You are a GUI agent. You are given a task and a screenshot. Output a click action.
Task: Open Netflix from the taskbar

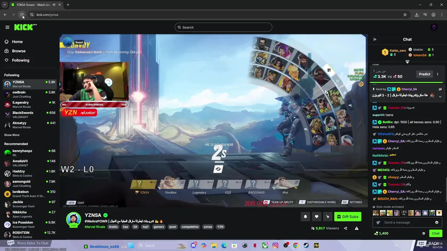[x=255, y=245]
